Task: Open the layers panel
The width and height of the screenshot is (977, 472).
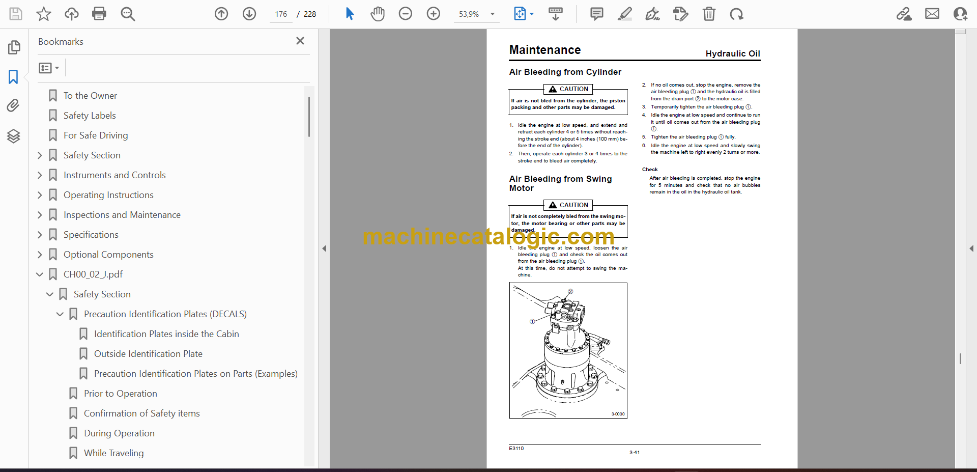Action: coord(14,136)
